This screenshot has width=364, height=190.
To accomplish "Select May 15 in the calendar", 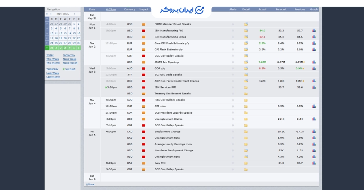I will pos(74,33).
